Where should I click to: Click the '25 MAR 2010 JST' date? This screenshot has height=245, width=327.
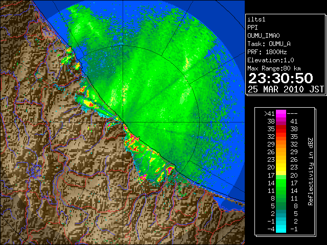(286, 89)
